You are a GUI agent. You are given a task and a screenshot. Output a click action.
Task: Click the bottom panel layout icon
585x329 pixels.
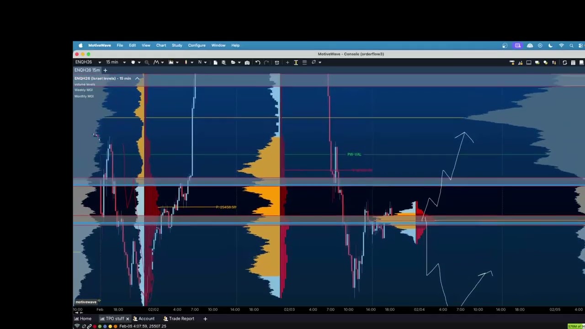[529, 63]
